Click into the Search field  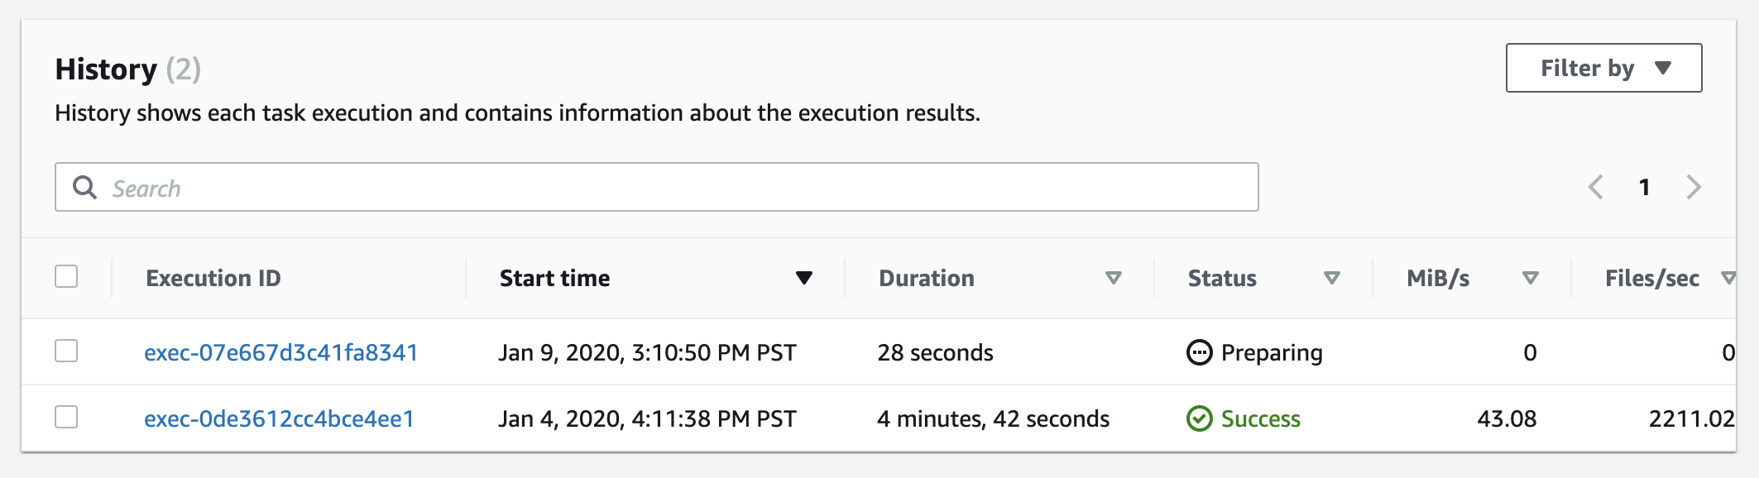click(x=657, y=187)
